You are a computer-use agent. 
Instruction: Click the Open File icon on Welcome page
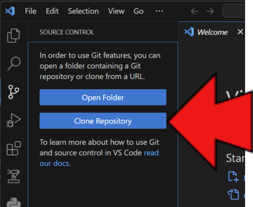point(233,194)
